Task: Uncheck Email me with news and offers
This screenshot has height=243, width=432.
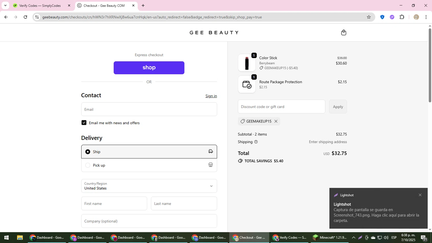Action: click(x=84, y=123)
